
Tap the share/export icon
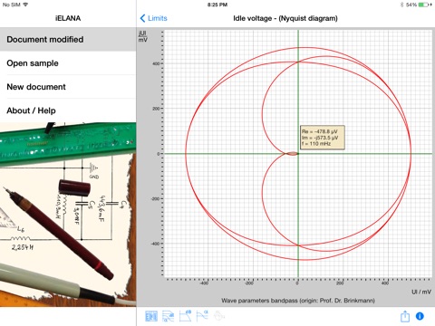pyautogui.click(x=405, y=316)
